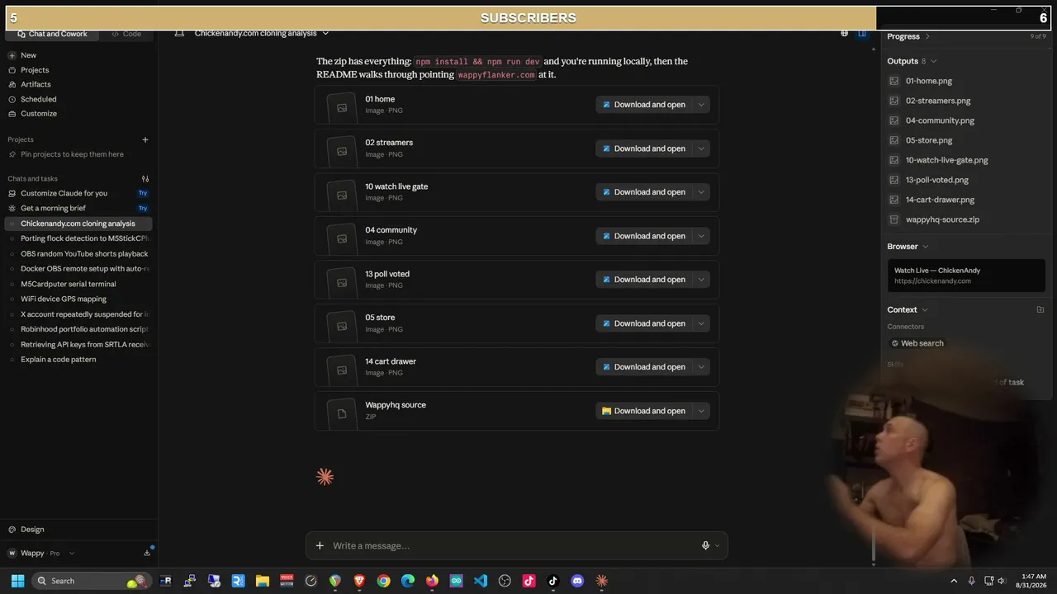Collapse the Outputs section

912,61
